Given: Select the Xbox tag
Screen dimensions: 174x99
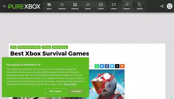Looking at the screenshot, I should [13, 47].
